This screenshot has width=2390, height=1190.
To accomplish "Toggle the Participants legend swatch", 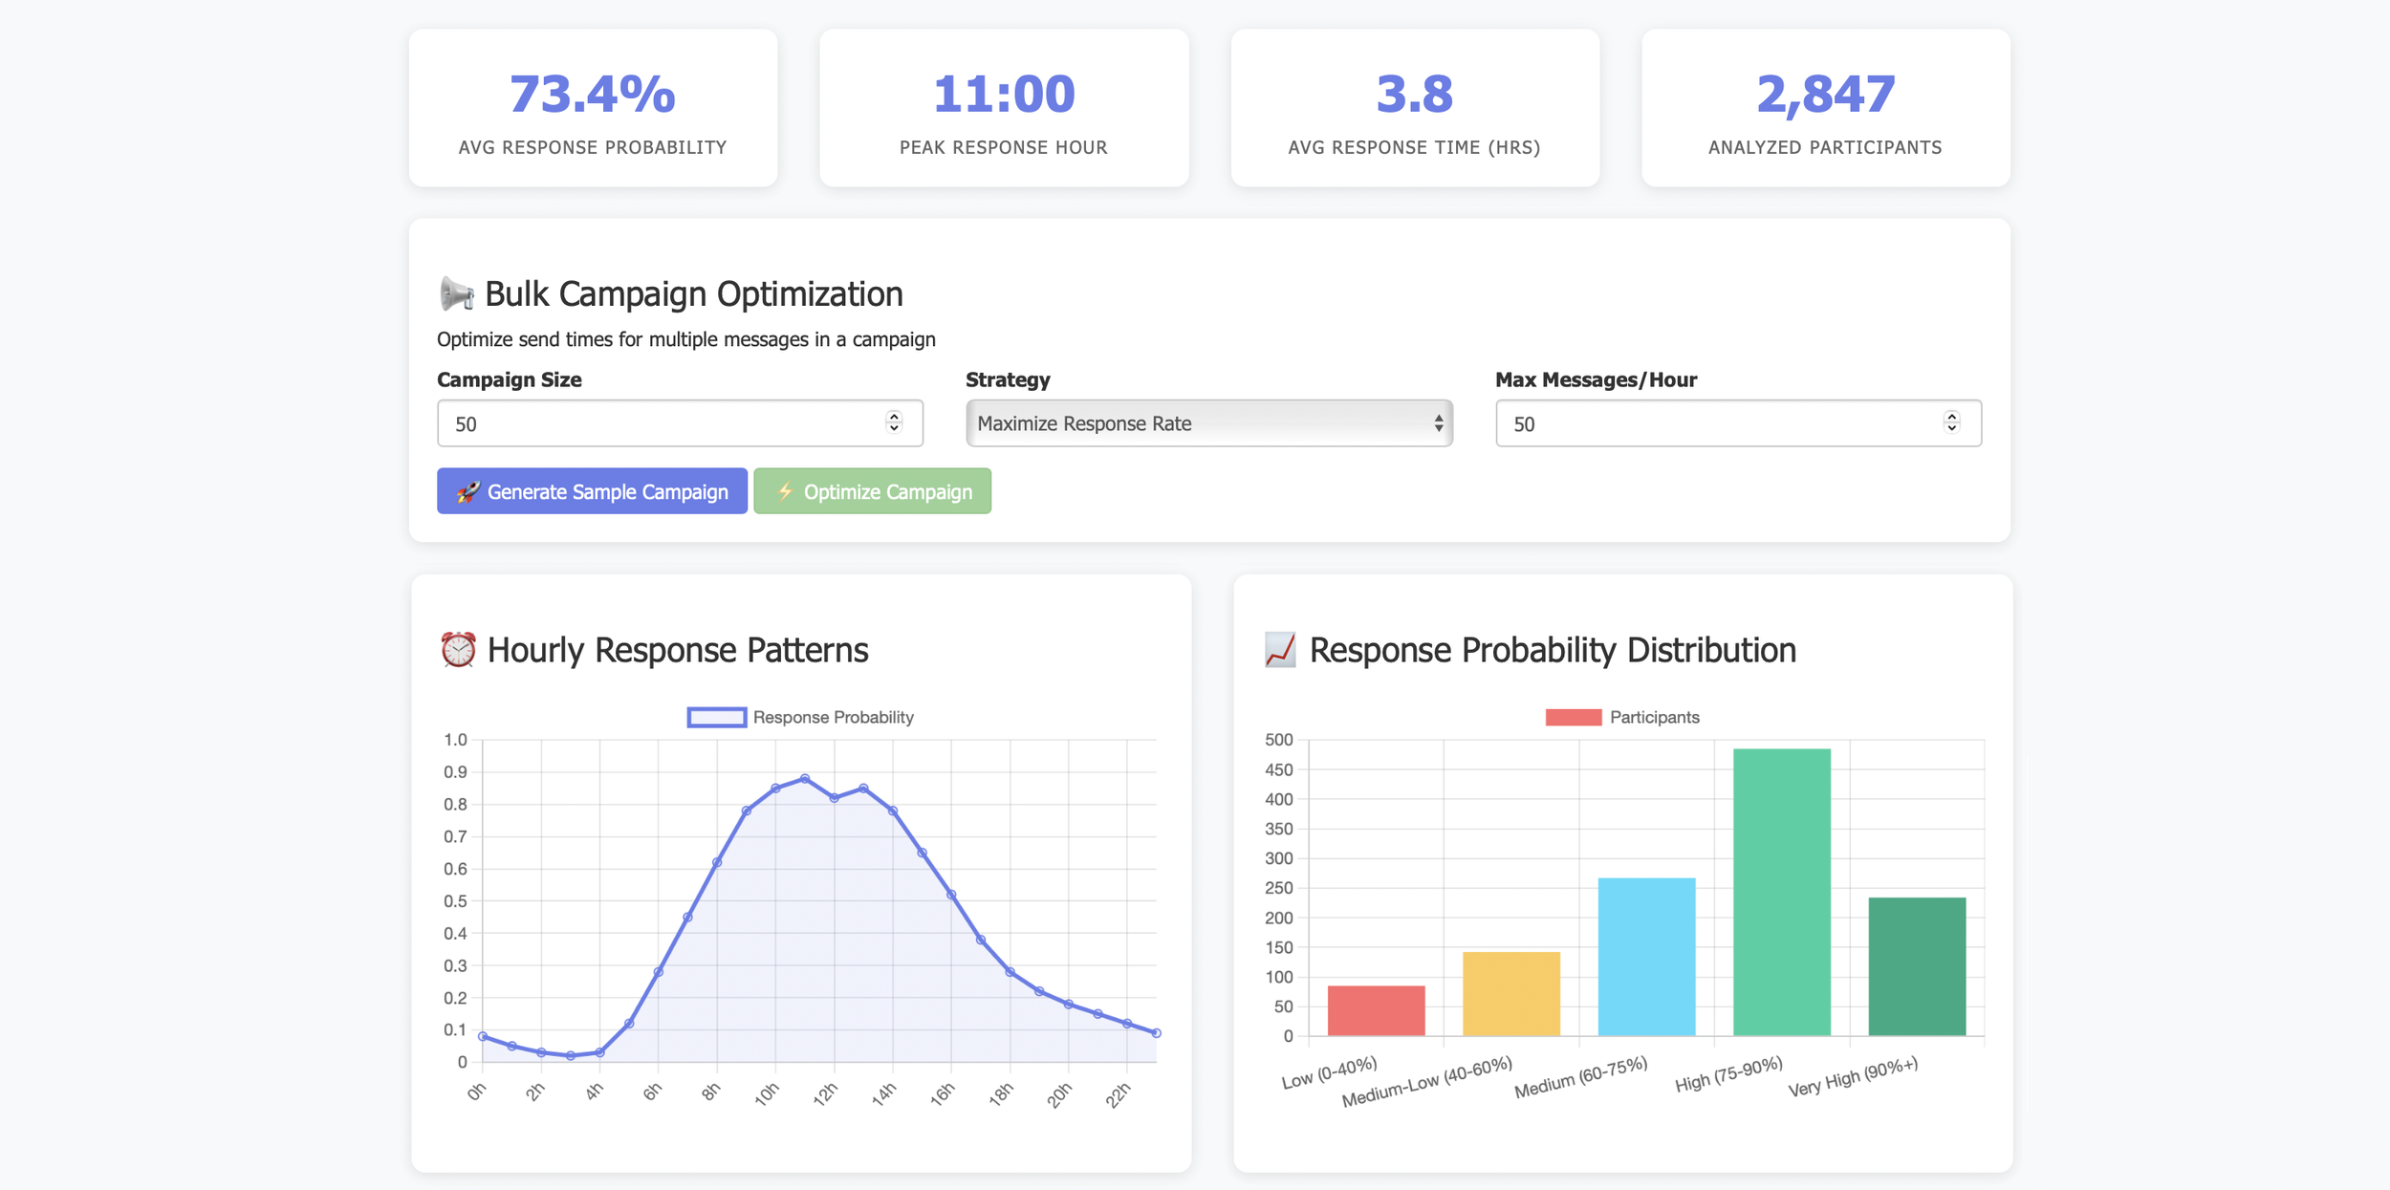I will click(1573, 717).
